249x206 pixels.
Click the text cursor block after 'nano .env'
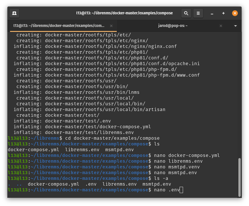(181, 190)
